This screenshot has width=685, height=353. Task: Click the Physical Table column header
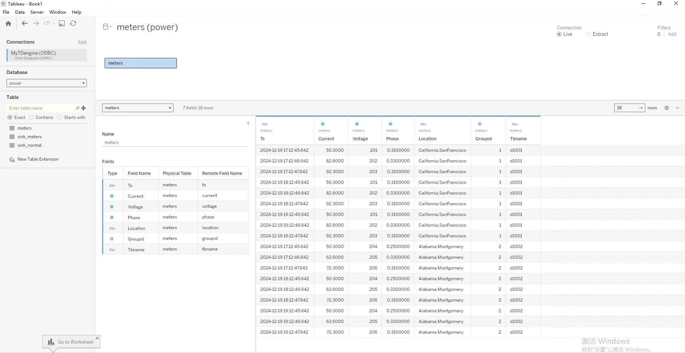[x=177, y=173]
